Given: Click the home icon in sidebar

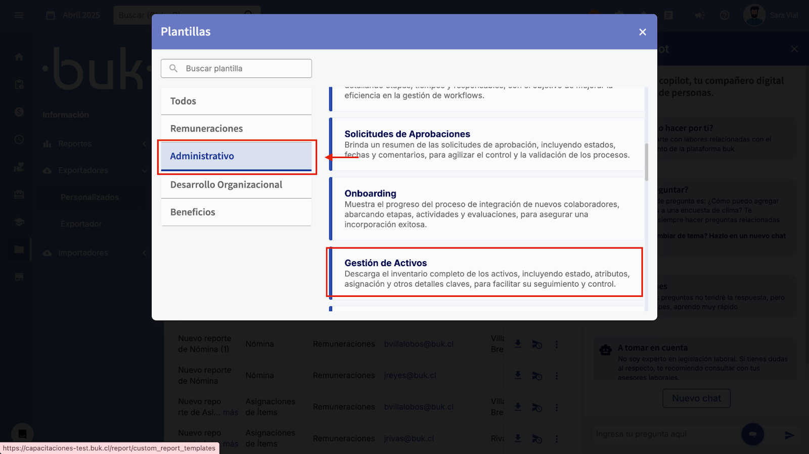Looking at the screenshot, I should coord(19,57).
